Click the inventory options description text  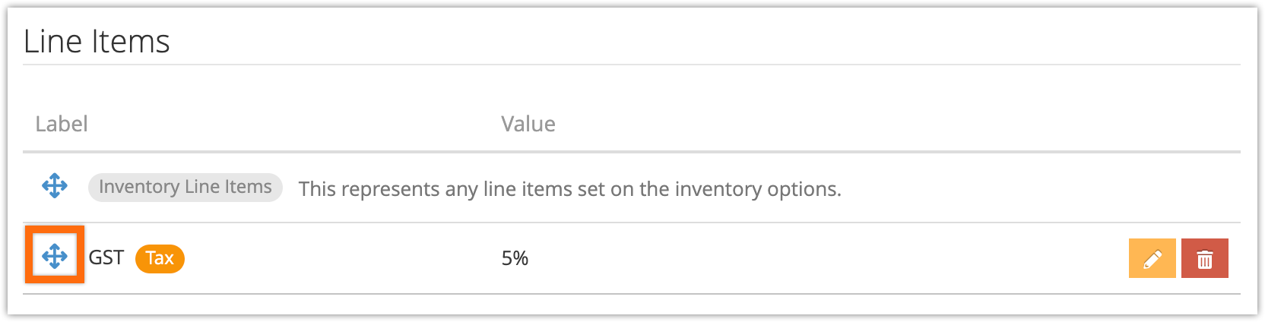click(570, 188)
